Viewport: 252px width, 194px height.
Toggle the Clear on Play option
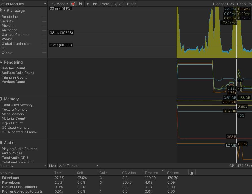[224, 4]
